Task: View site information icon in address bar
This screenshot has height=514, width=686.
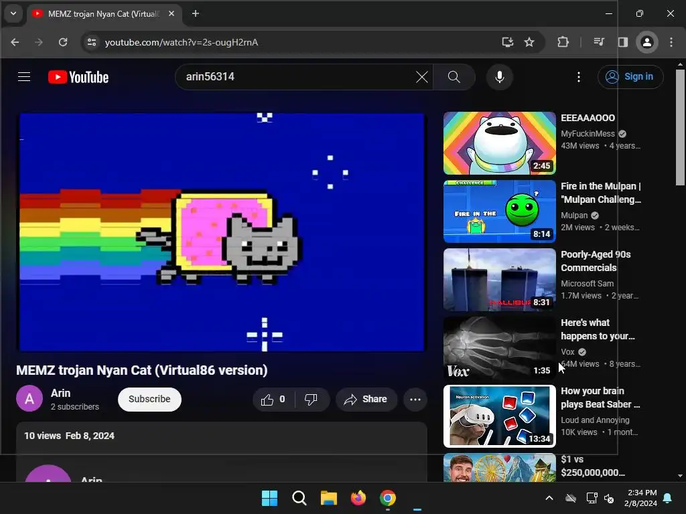Action: [x=91, y=42]
